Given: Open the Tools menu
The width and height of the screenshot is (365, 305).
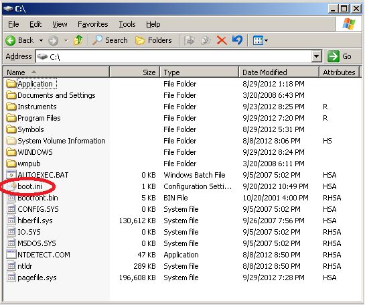Looking at the screenshot, I should pyautogui.click(x=127, y=24).
